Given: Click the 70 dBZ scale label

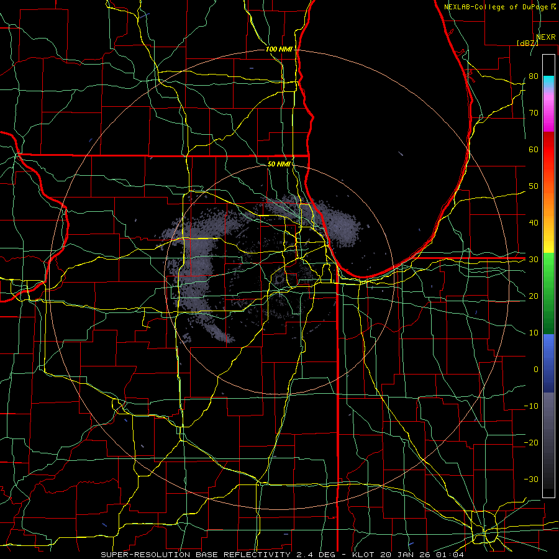Looking at the screenshot, I should point(534,113).
